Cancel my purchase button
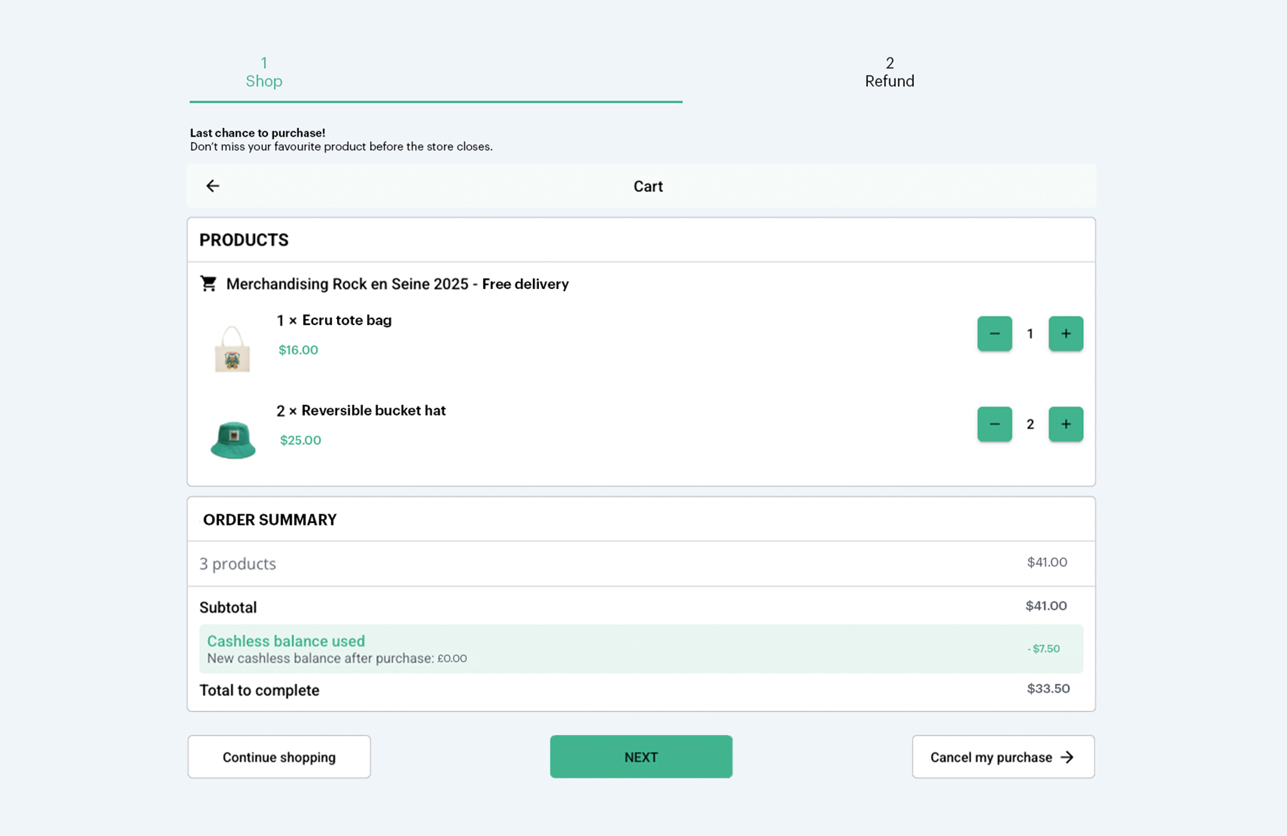This screenshot has width=1287, height=836. (x=1003, y=757)
